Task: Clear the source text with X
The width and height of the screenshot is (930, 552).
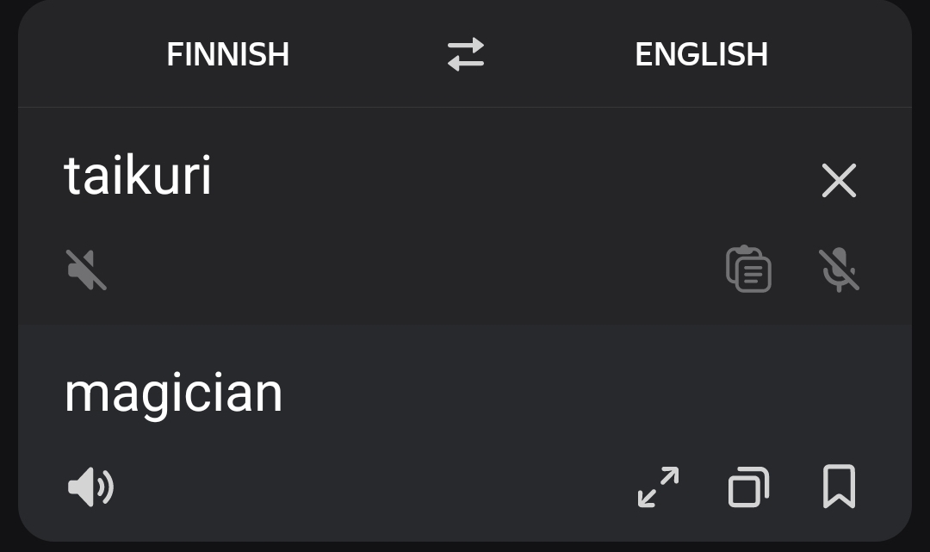Action: click(x=839, y=181)
